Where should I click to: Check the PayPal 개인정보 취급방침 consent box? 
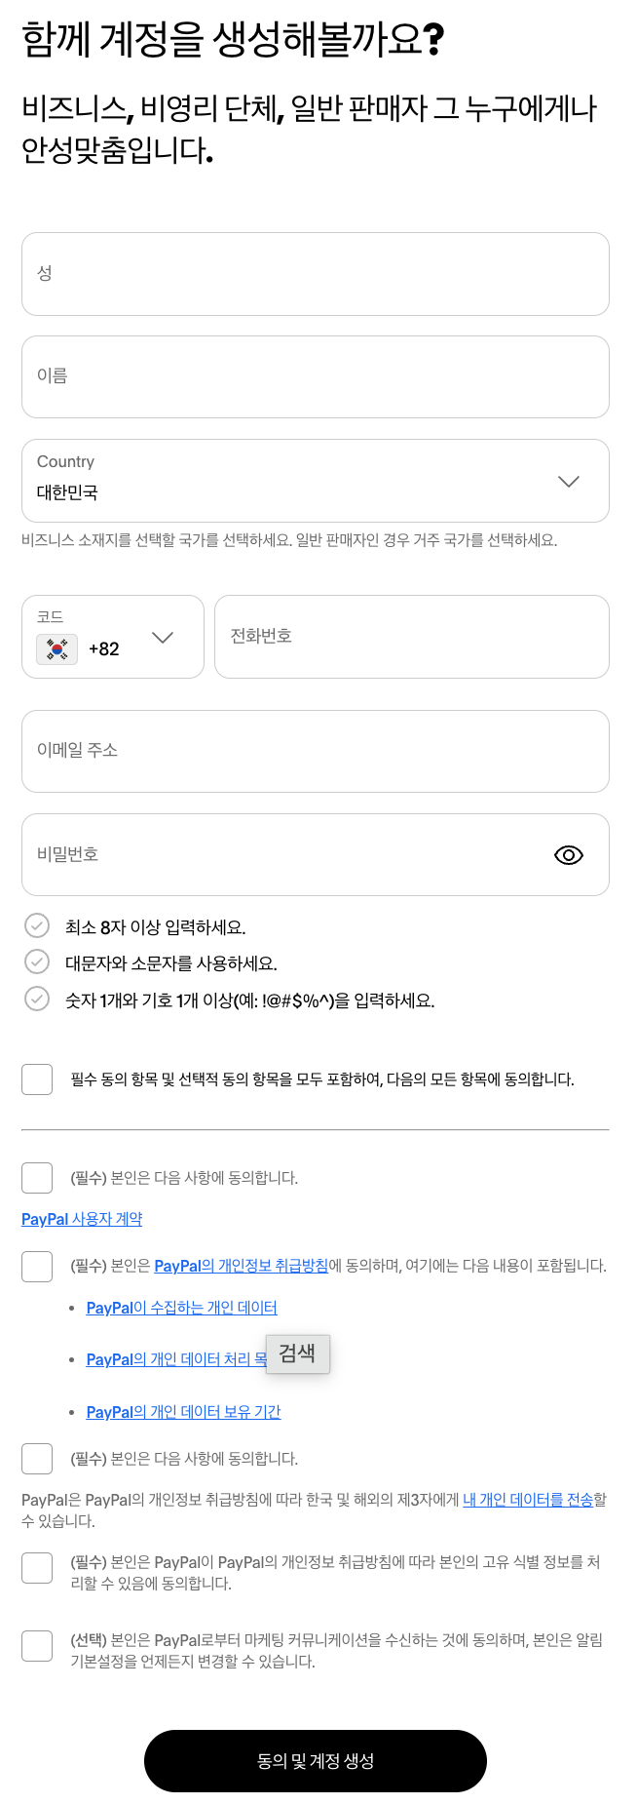tap(37, 1266)
